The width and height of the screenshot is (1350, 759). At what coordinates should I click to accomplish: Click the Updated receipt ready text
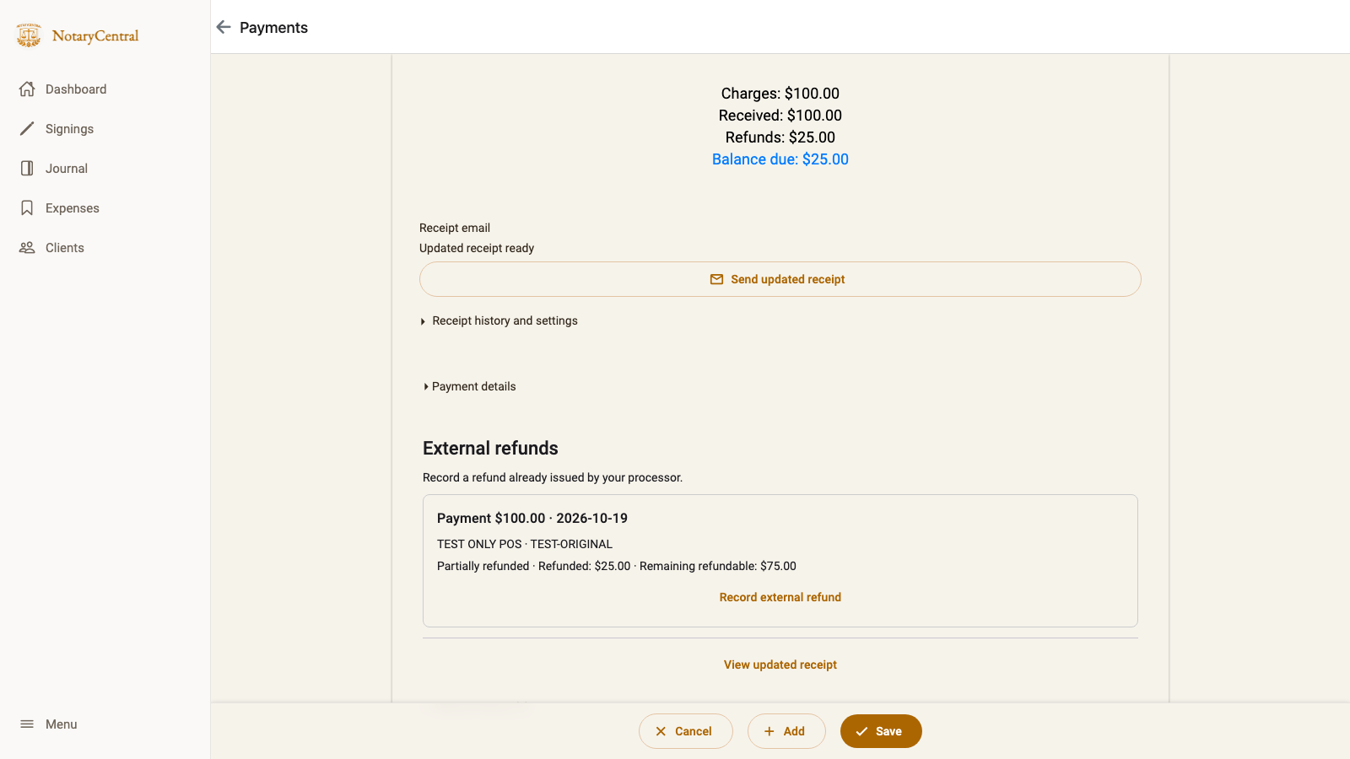[477, 248]
